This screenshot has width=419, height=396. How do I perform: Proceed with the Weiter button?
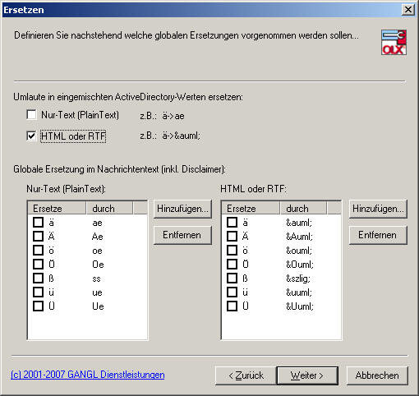tap(307, 375)
